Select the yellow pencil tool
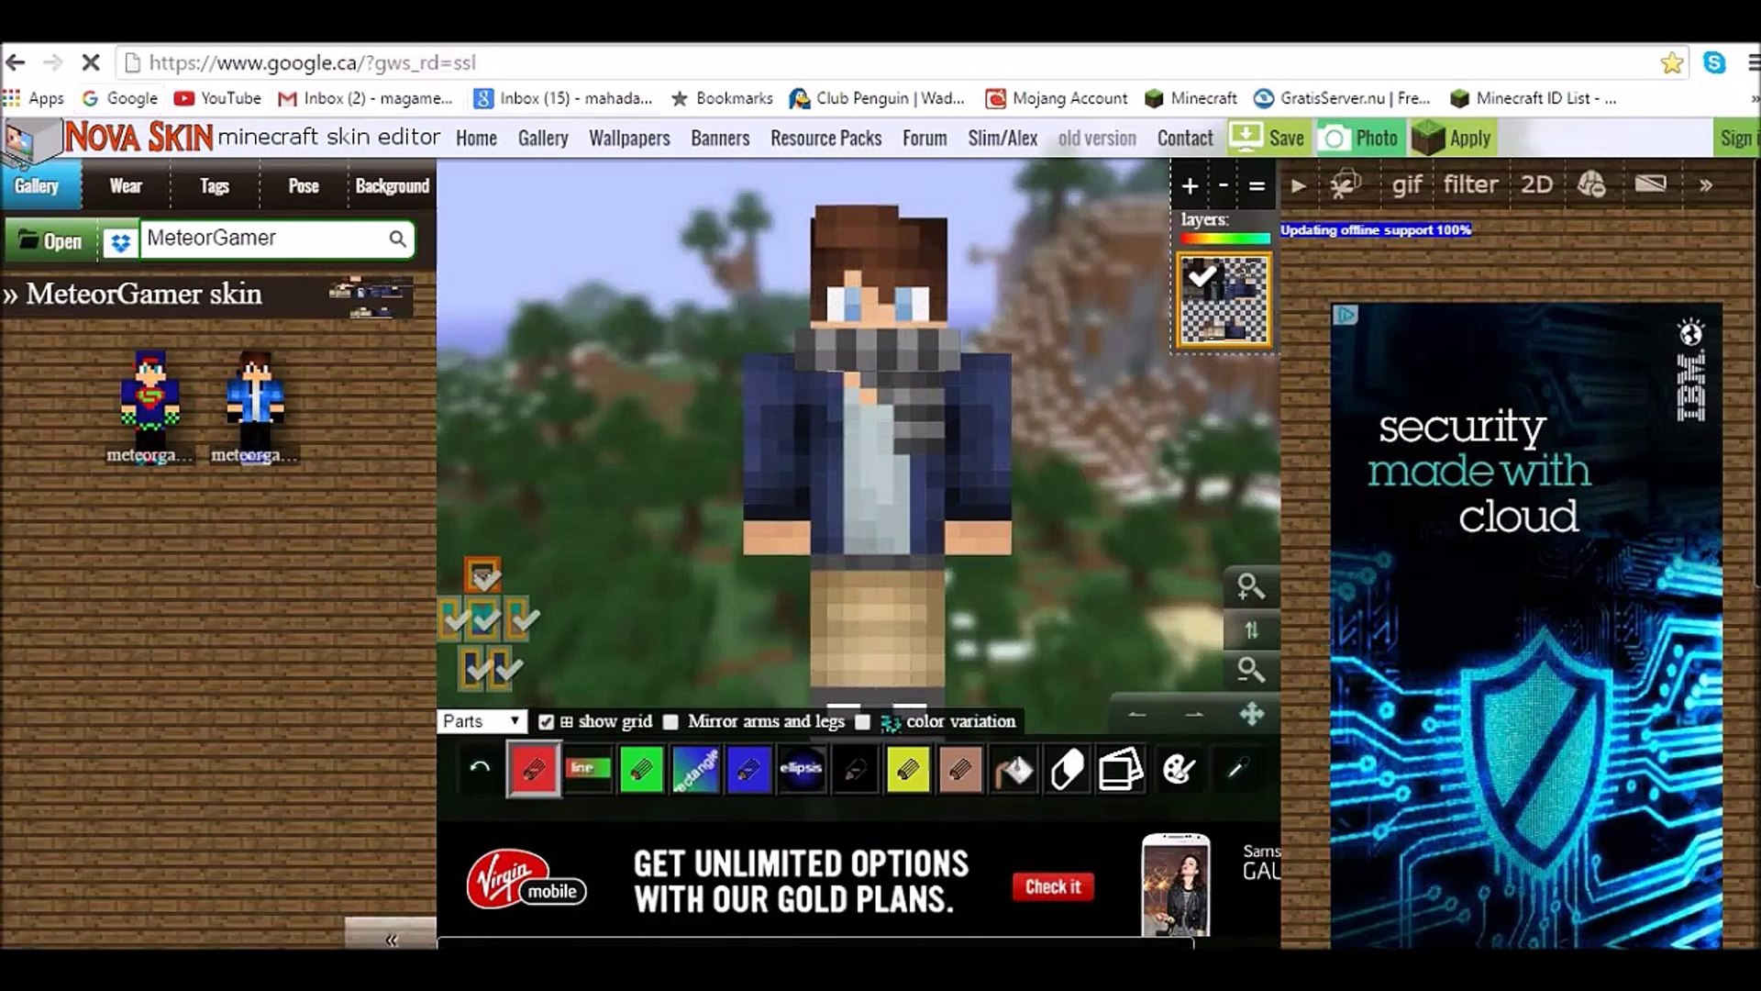This screenshot has height=991, width=1761. 908,769
